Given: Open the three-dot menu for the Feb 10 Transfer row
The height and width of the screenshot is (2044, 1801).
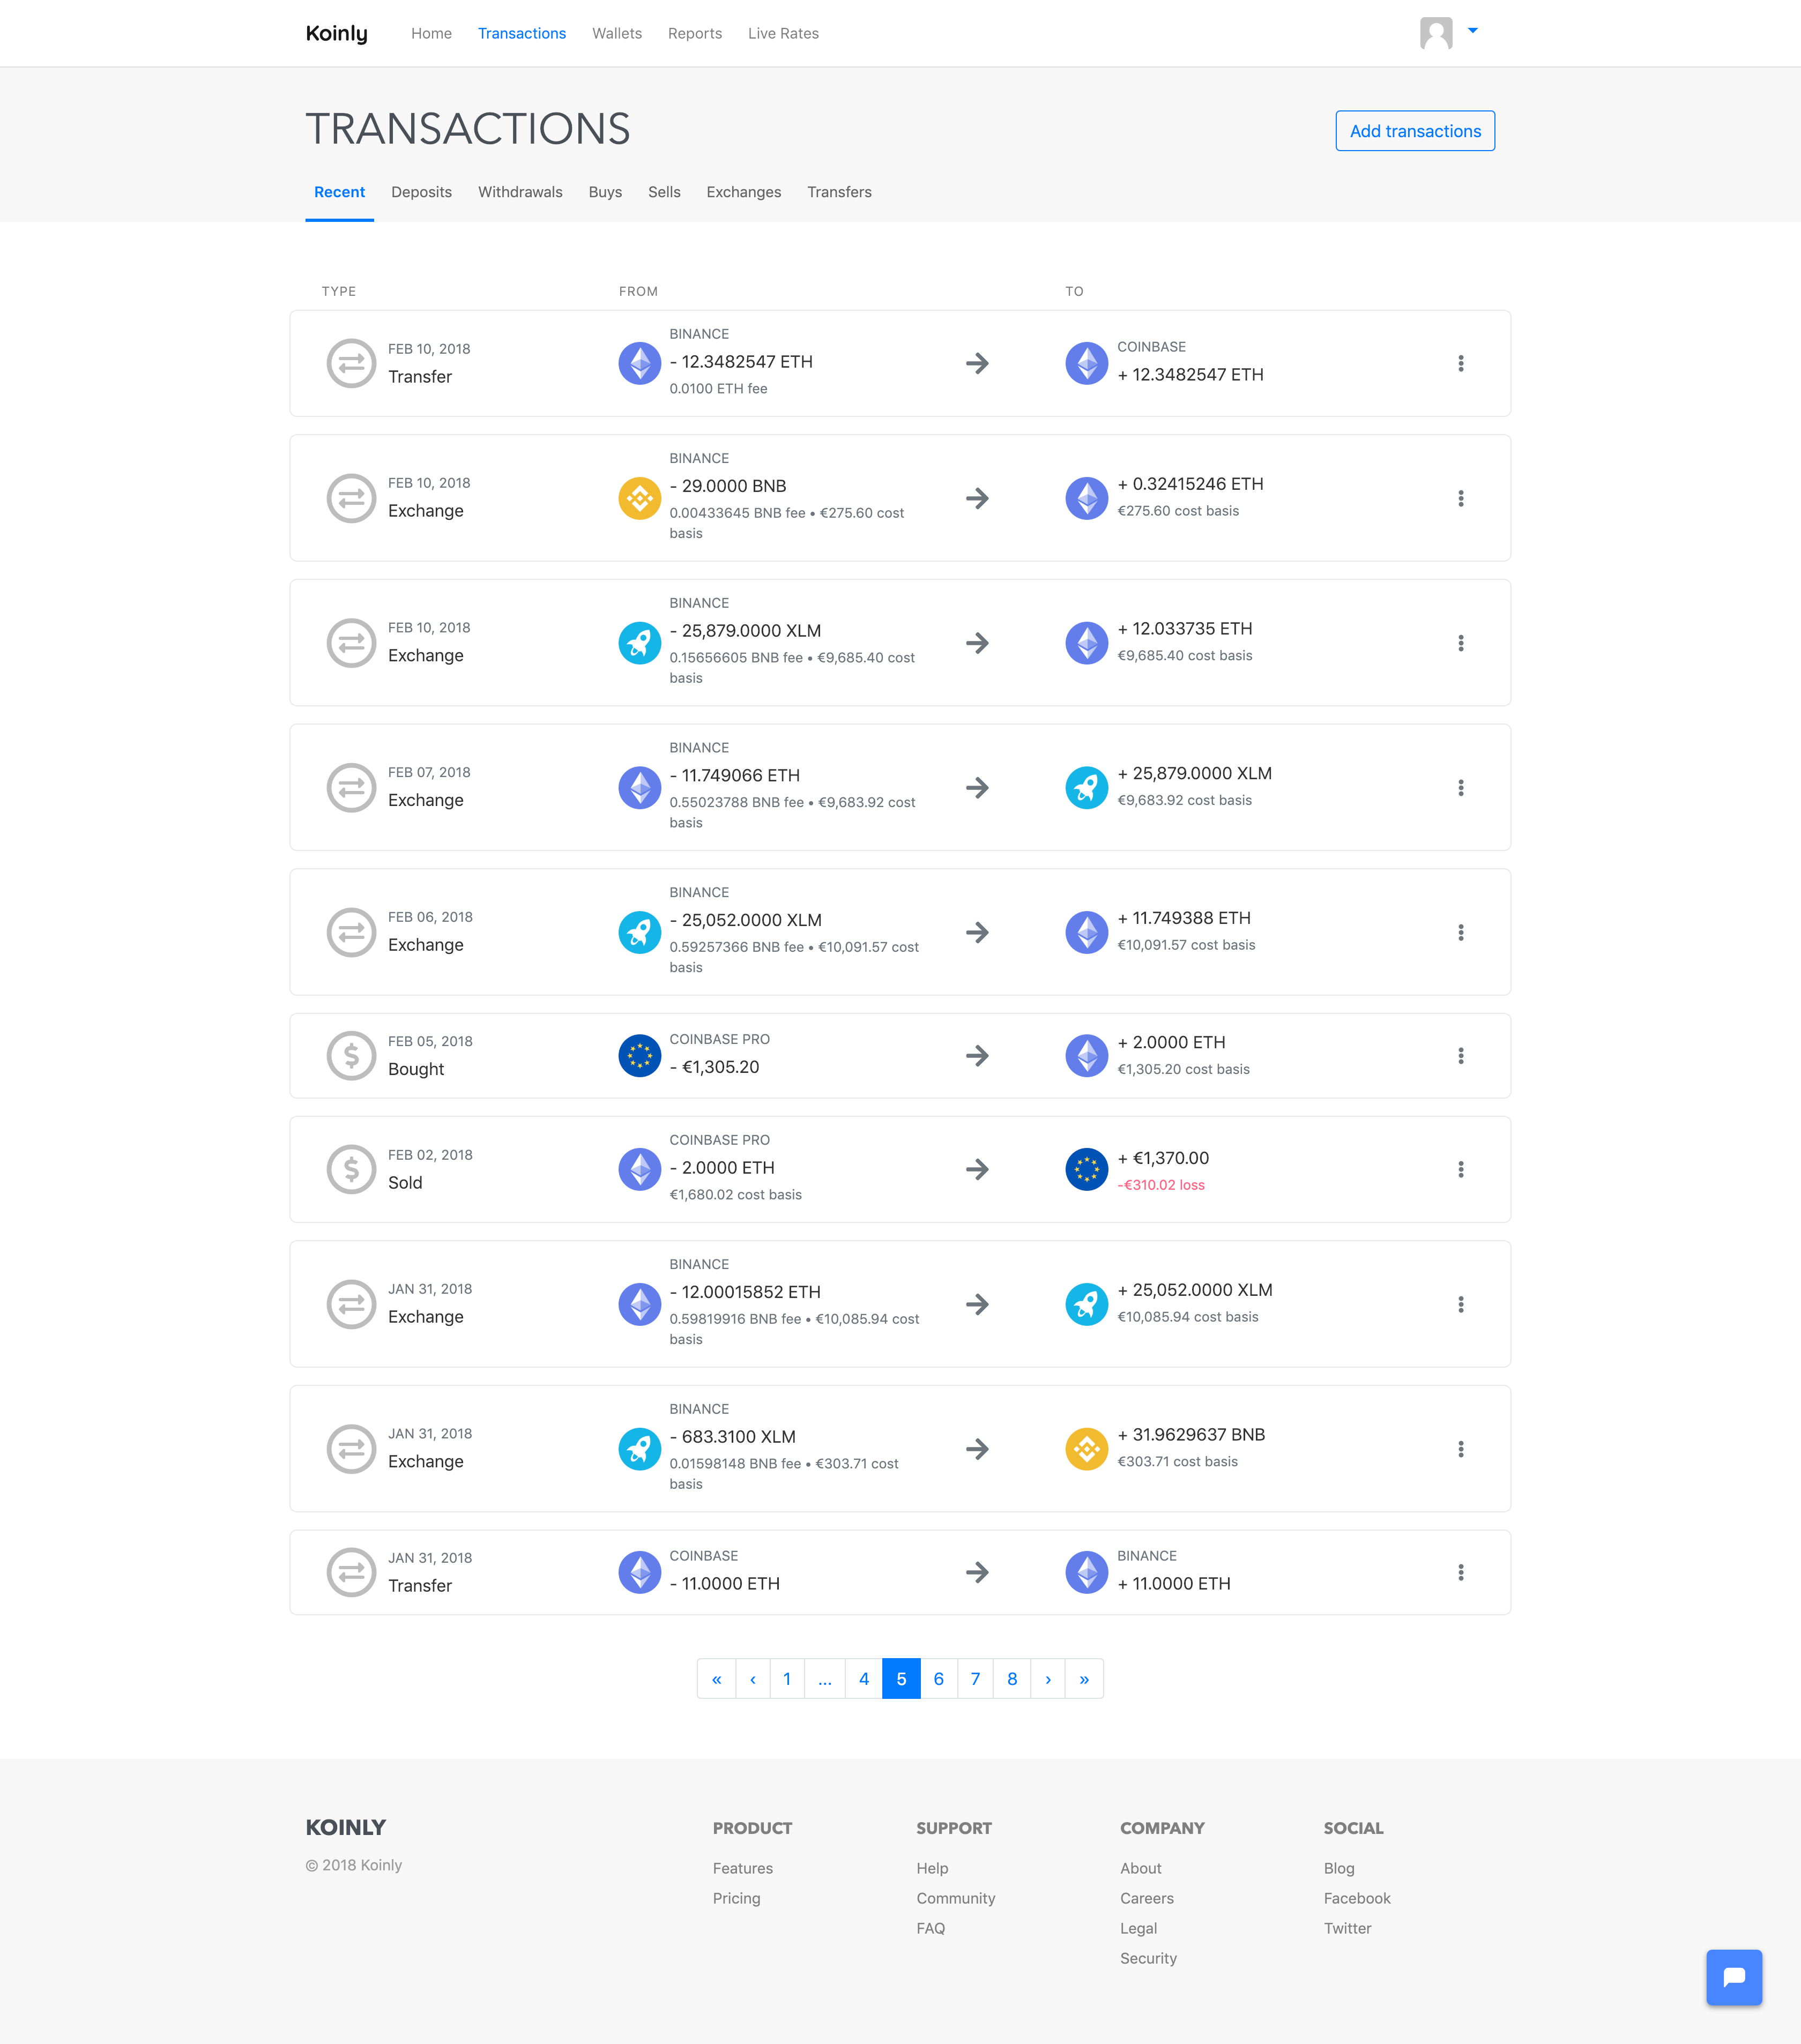Looking at the screenshot, I should pyautogui.click(x=1460, y=363).
